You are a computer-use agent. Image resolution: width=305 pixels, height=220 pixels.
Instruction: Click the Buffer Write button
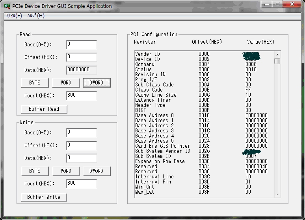click(44, 197)
